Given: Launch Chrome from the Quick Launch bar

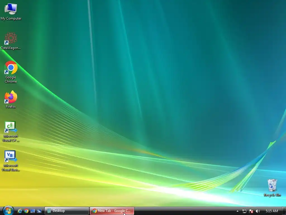Looking at the screenshot, I should pyautogui.click(x=26, y=211).
